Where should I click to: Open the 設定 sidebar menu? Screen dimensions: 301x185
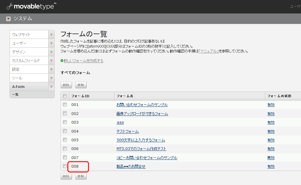pyautogui.click(x=29, y=69)
